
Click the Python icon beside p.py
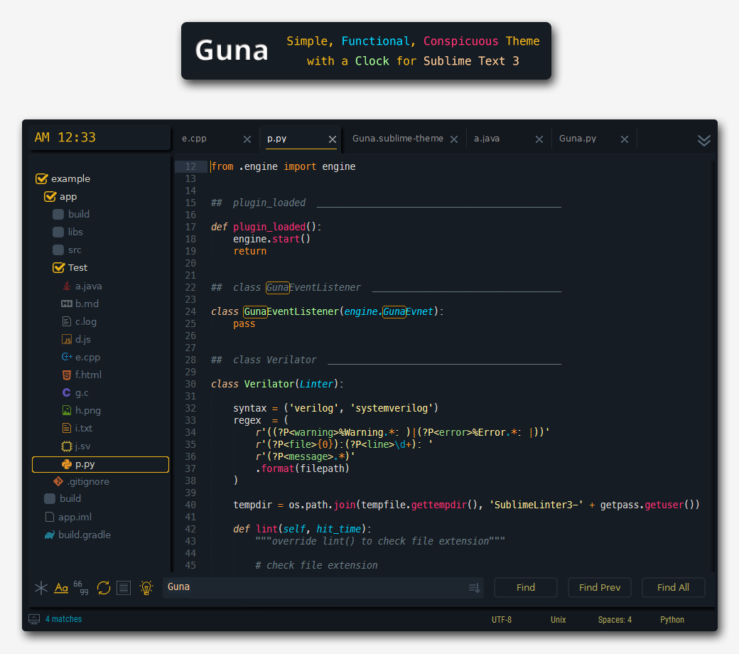pos(67,464)
